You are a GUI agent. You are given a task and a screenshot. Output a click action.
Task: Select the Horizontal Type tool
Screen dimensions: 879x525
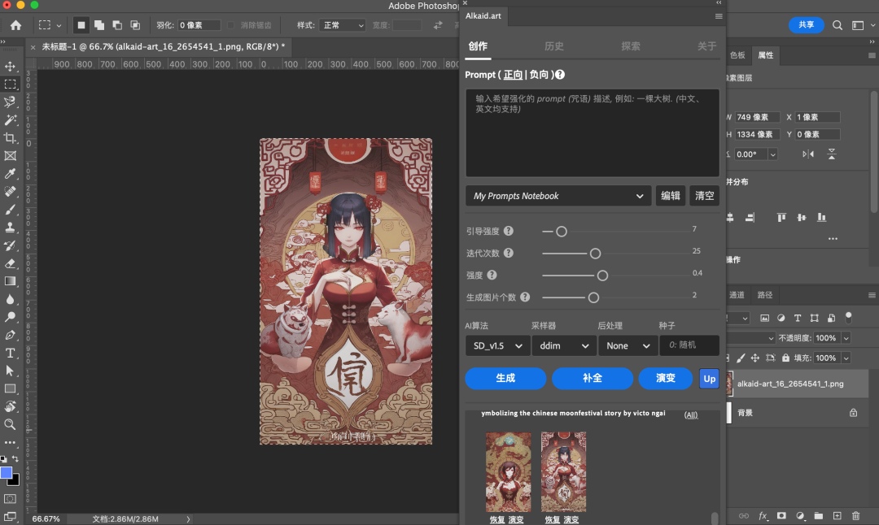tap(10, 353)
